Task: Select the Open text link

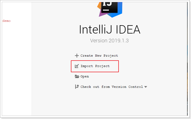Action: tap(85, 76)
